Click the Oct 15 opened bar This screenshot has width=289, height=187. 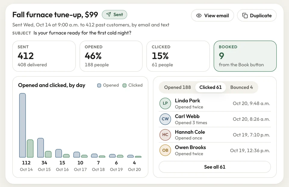pyautogui.click(x=41, y=148)
